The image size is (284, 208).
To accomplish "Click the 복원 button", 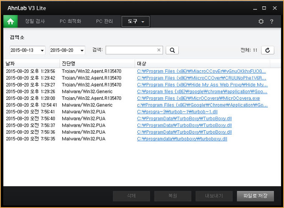I will pos(173,196).
